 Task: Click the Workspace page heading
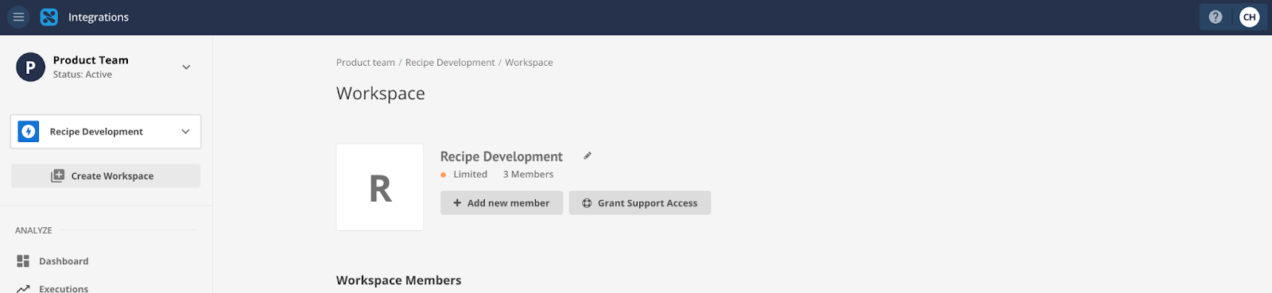381,93
